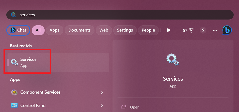This screenshot has height=112, width=239.
Task: Open the three-dot more options menu
Action: point(215,30)
